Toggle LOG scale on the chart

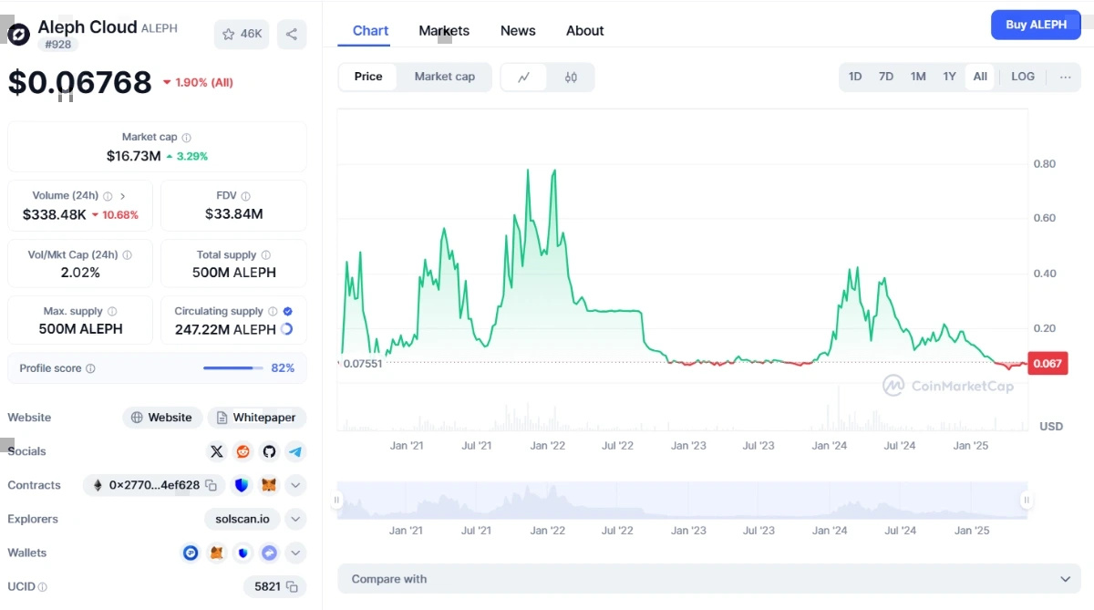coord(1023,77)
